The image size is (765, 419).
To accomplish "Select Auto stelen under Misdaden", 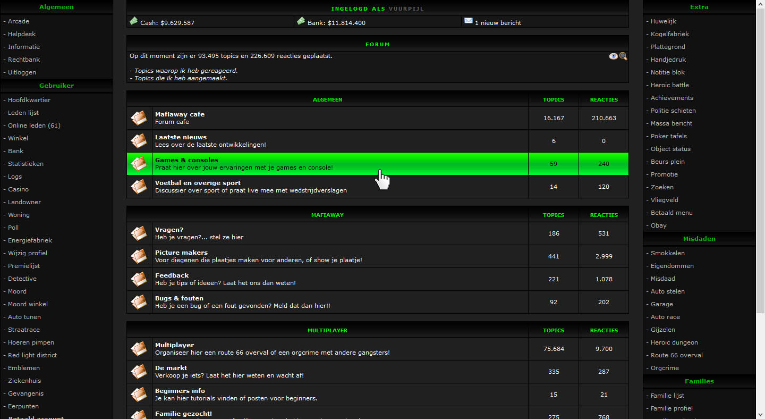I will [x=668, y=291].
